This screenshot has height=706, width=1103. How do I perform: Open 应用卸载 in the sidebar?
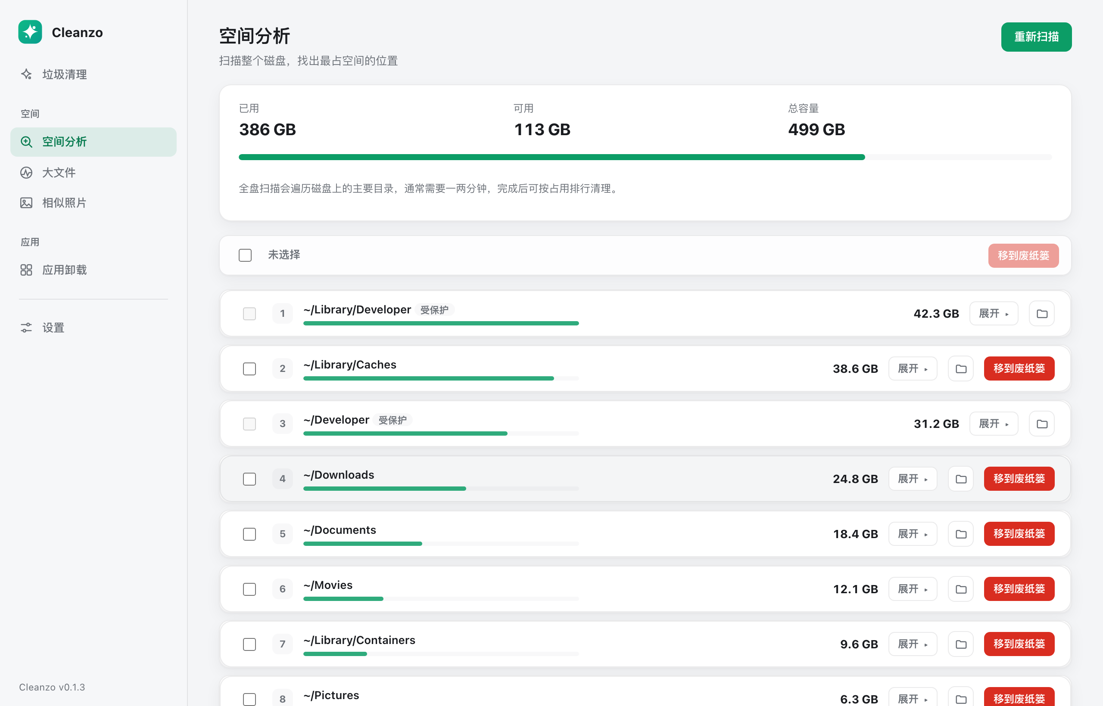93,270
